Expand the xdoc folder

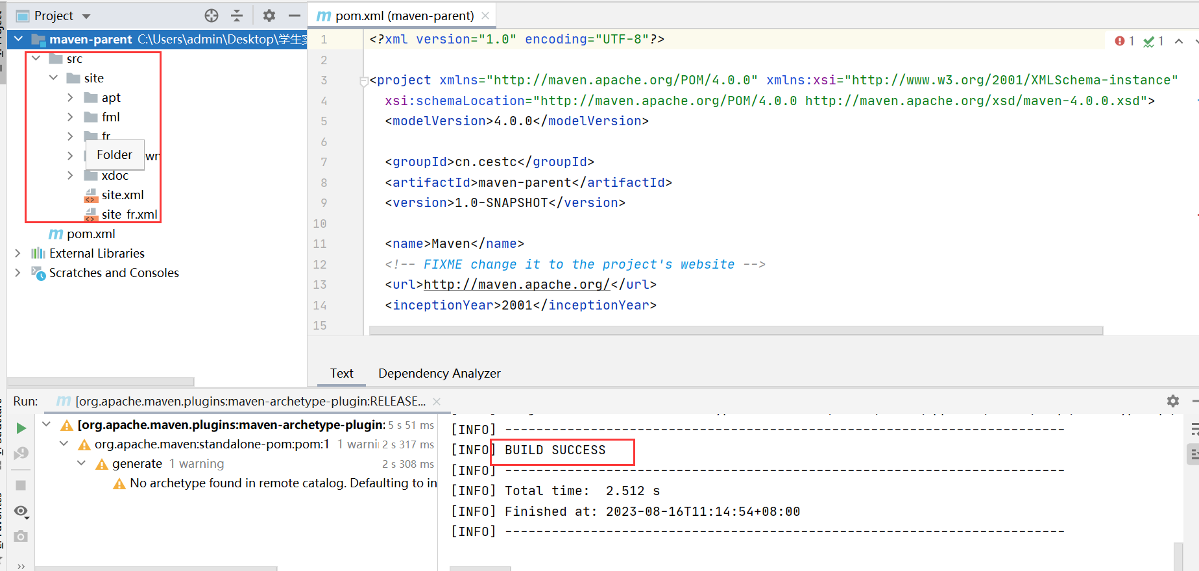click(x=71, y=175)
